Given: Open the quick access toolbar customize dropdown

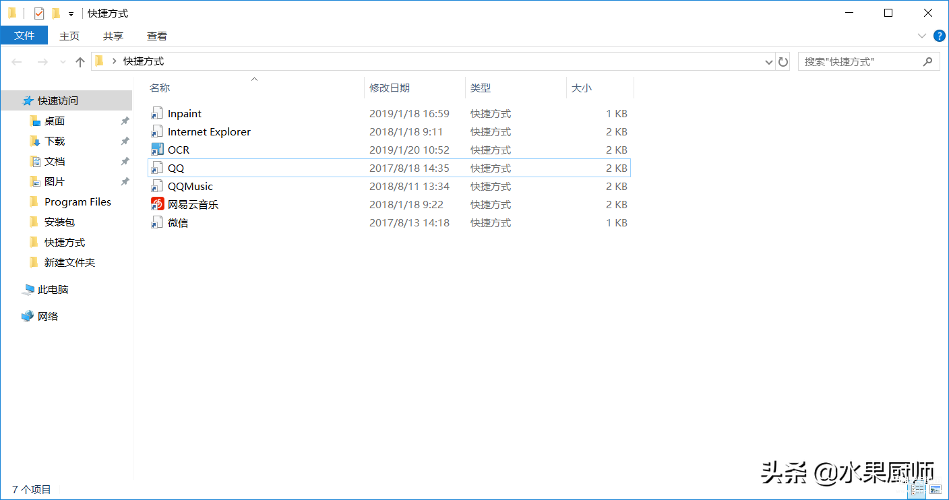Looking at the screenshot, I should 71,13.
